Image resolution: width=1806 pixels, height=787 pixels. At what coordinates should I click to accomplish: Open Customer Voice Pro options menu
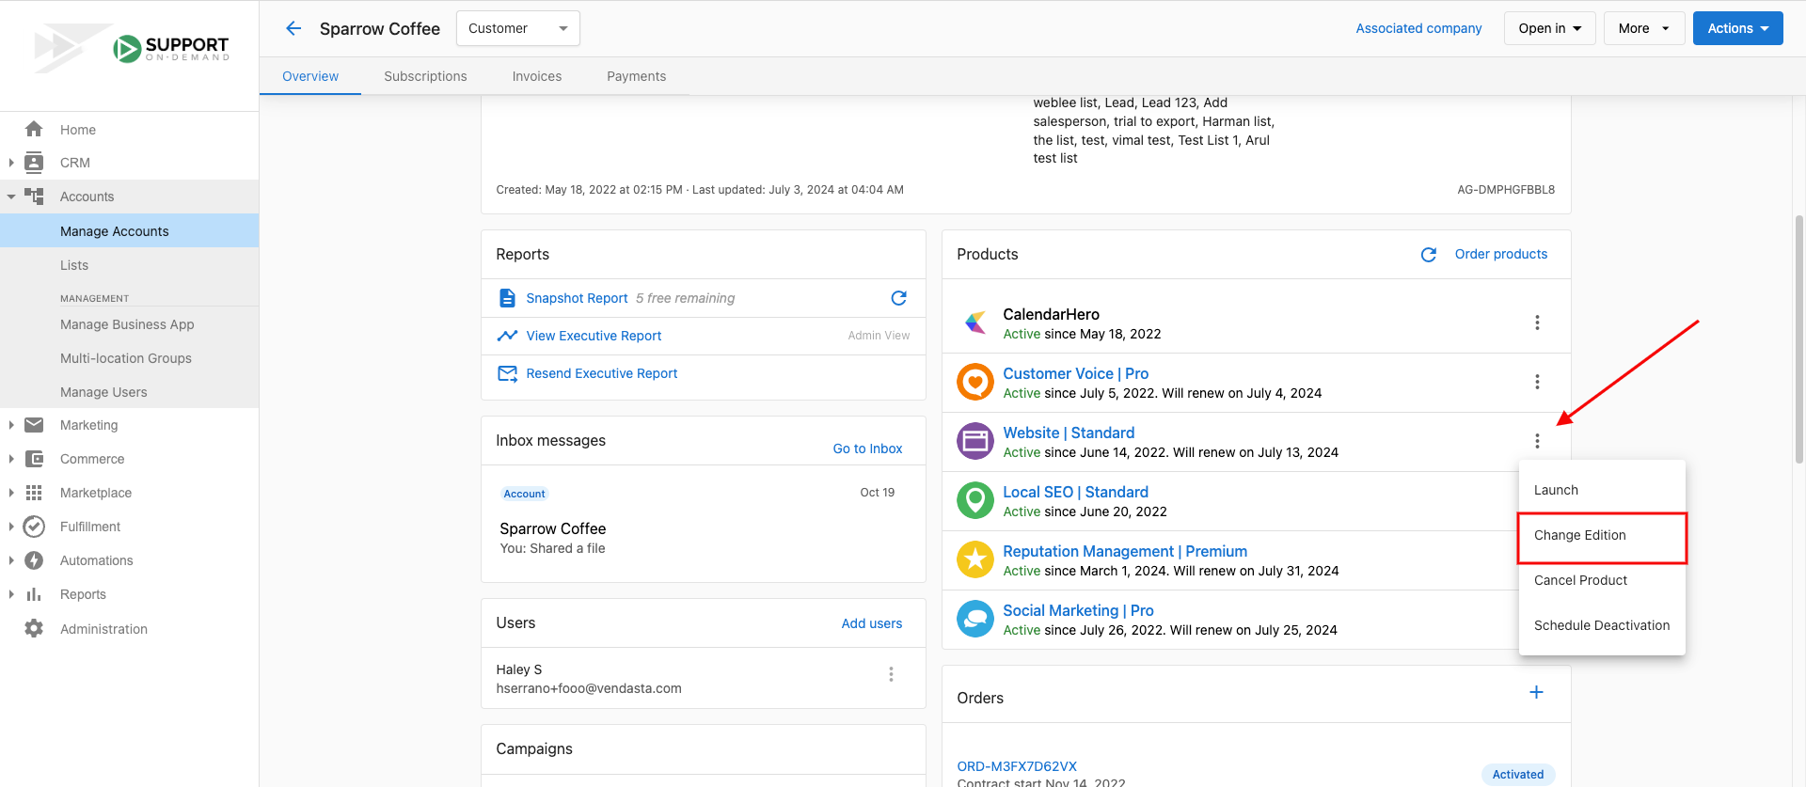[1537, 382]
